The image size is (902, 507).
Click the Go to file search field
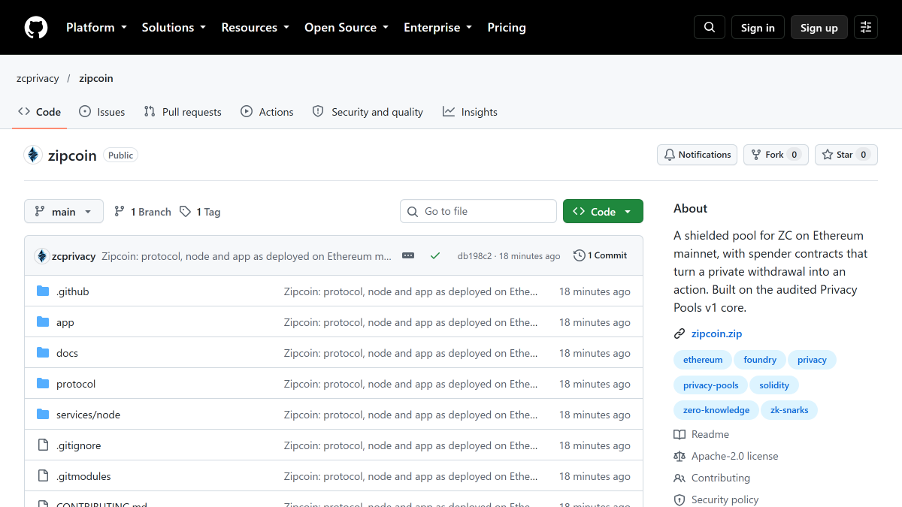tap(478, 212)
